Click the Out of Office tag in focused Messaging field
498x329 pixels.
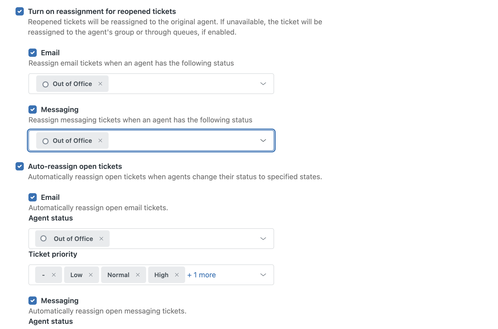click(x=72, y=140)
